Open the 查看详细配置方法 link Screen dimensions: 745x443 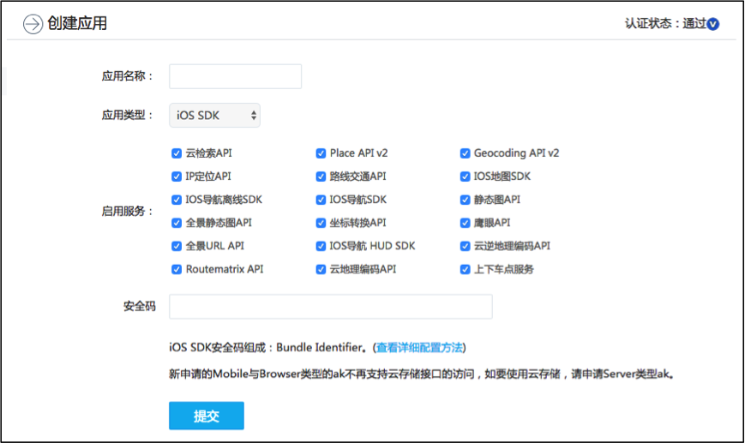point(420,348)
